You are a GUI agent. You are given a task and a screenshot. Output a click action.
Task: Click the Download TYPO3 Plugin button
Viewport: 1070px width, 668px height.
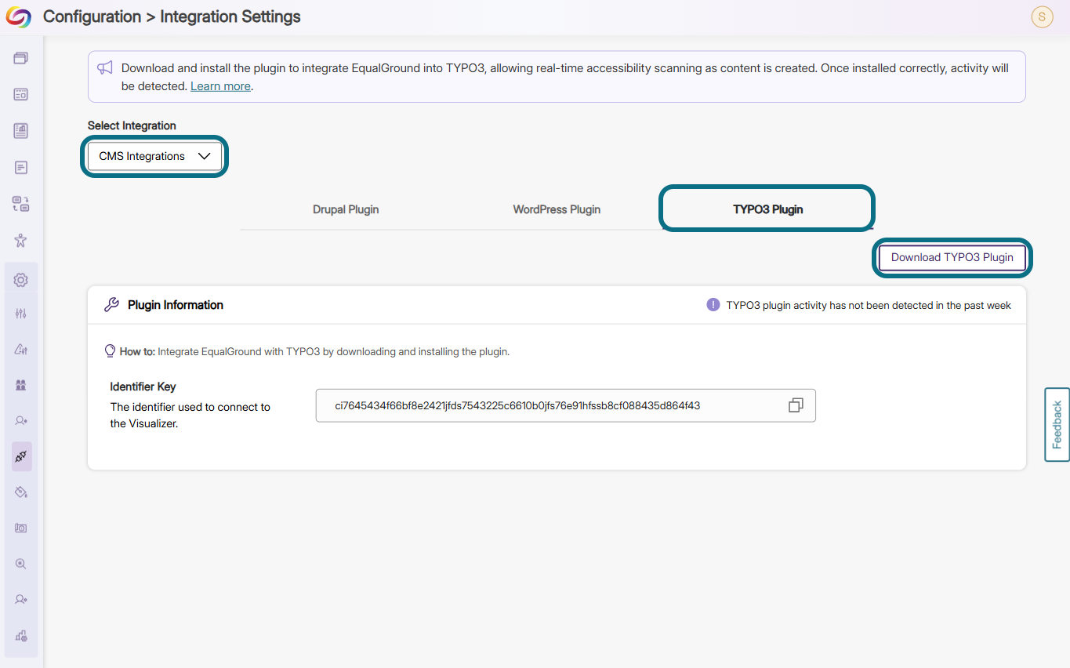coord(952,257)
